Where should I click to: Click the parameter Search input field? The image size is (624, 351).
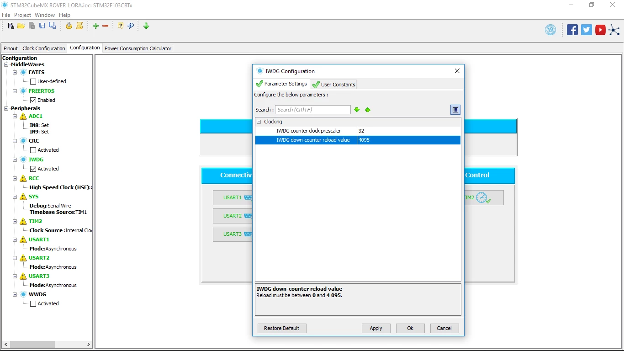(313, 110)
